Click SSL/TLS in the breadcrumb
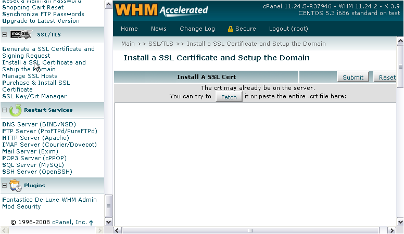404x234 pixels. click(161, 44)
